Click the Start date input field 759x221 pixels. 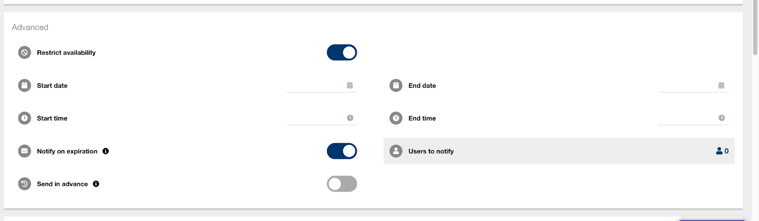tap(315, 85)
